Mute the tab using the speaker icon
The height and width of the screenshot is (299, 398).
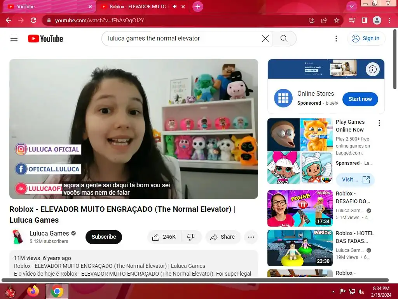pyautogui.click(x=175, y=7)
